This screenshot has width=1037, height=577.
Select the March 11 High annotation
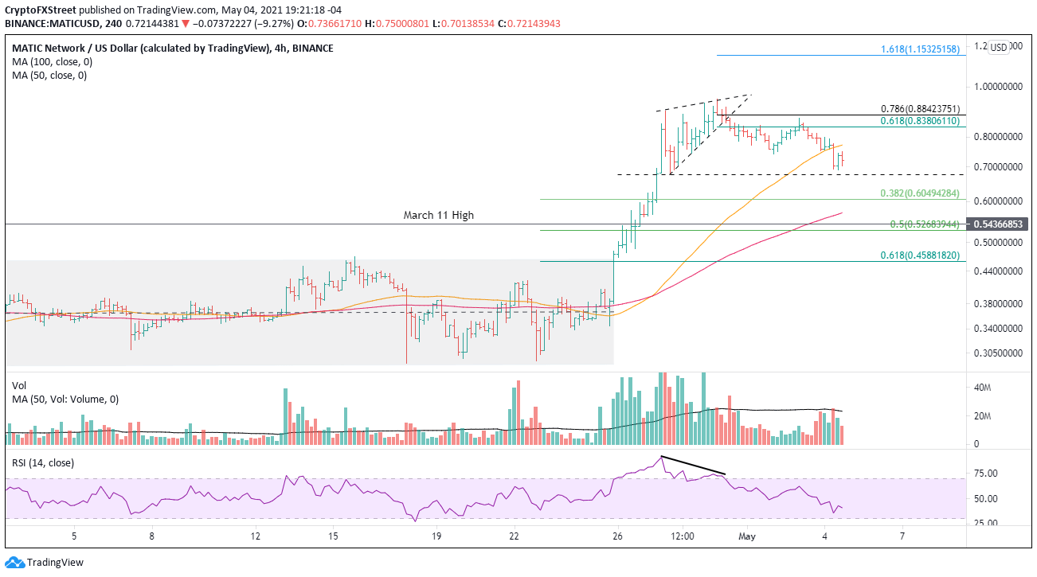(x=438, y=215)
